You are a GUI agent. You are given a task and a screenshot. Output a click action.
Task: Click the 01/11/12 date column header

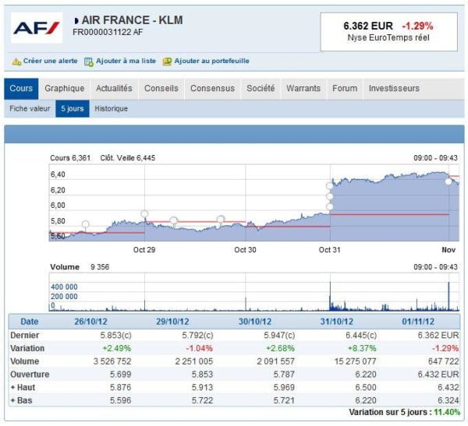[418, 322]
